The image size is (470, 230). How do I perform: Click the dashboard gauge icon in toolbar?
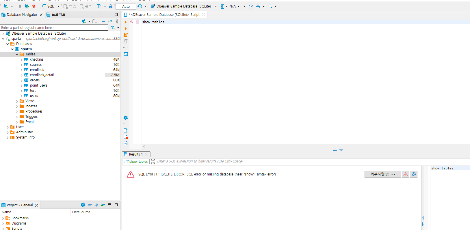(251, 6)
